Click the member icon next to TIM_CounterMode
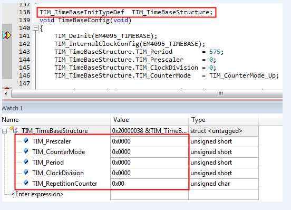The image size is (291, 210). pyautogui.click(x=26, y=151)
